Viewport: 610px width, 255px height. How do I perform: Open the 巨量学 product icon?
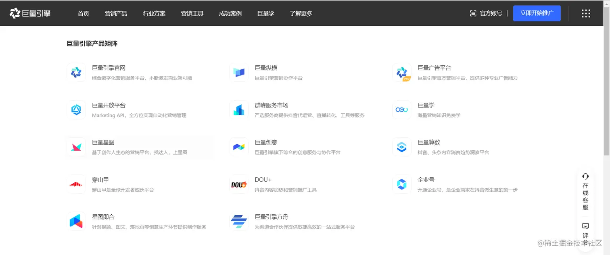(402, 110)
